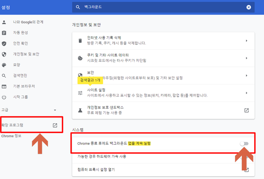This screenshot has height=179, width=264.
Task: Expand the 쿠키 및 기타 사이트 데이터 arrow
Action: 246,58
